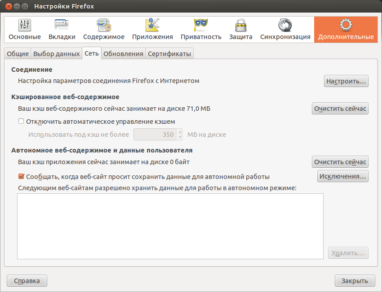
Task: Open the Приложения settings pane
Action: coord(152,30)
